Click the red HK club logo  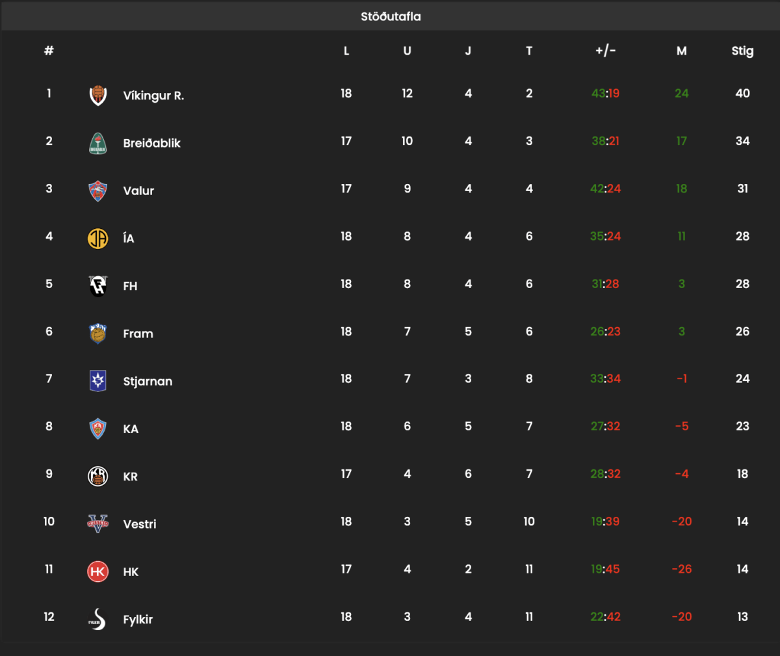(97, 571)
